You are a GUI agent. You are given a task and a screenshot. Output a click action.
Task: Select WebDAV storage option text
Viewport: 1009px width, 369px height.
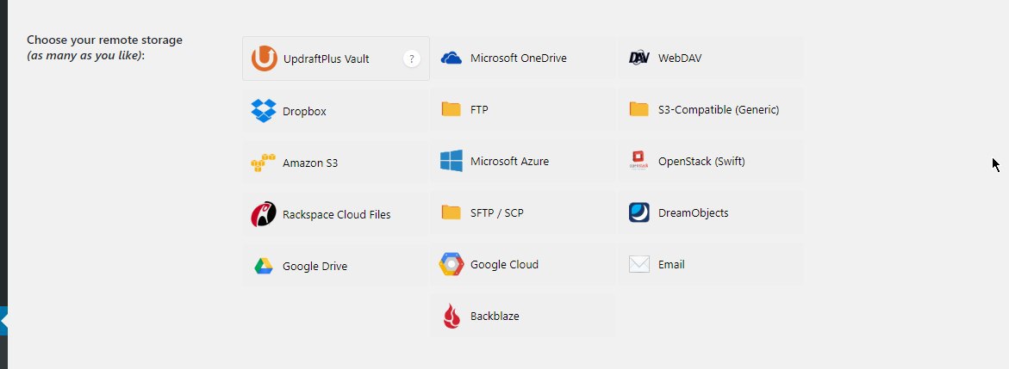[x=680, y=58]
